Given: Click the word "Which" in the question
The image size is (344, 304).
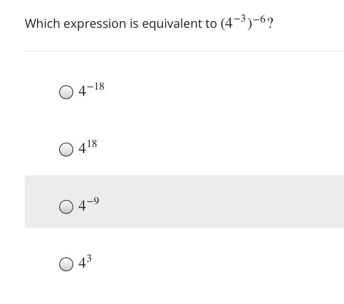Looking at the screenshot, I should 42,23.
